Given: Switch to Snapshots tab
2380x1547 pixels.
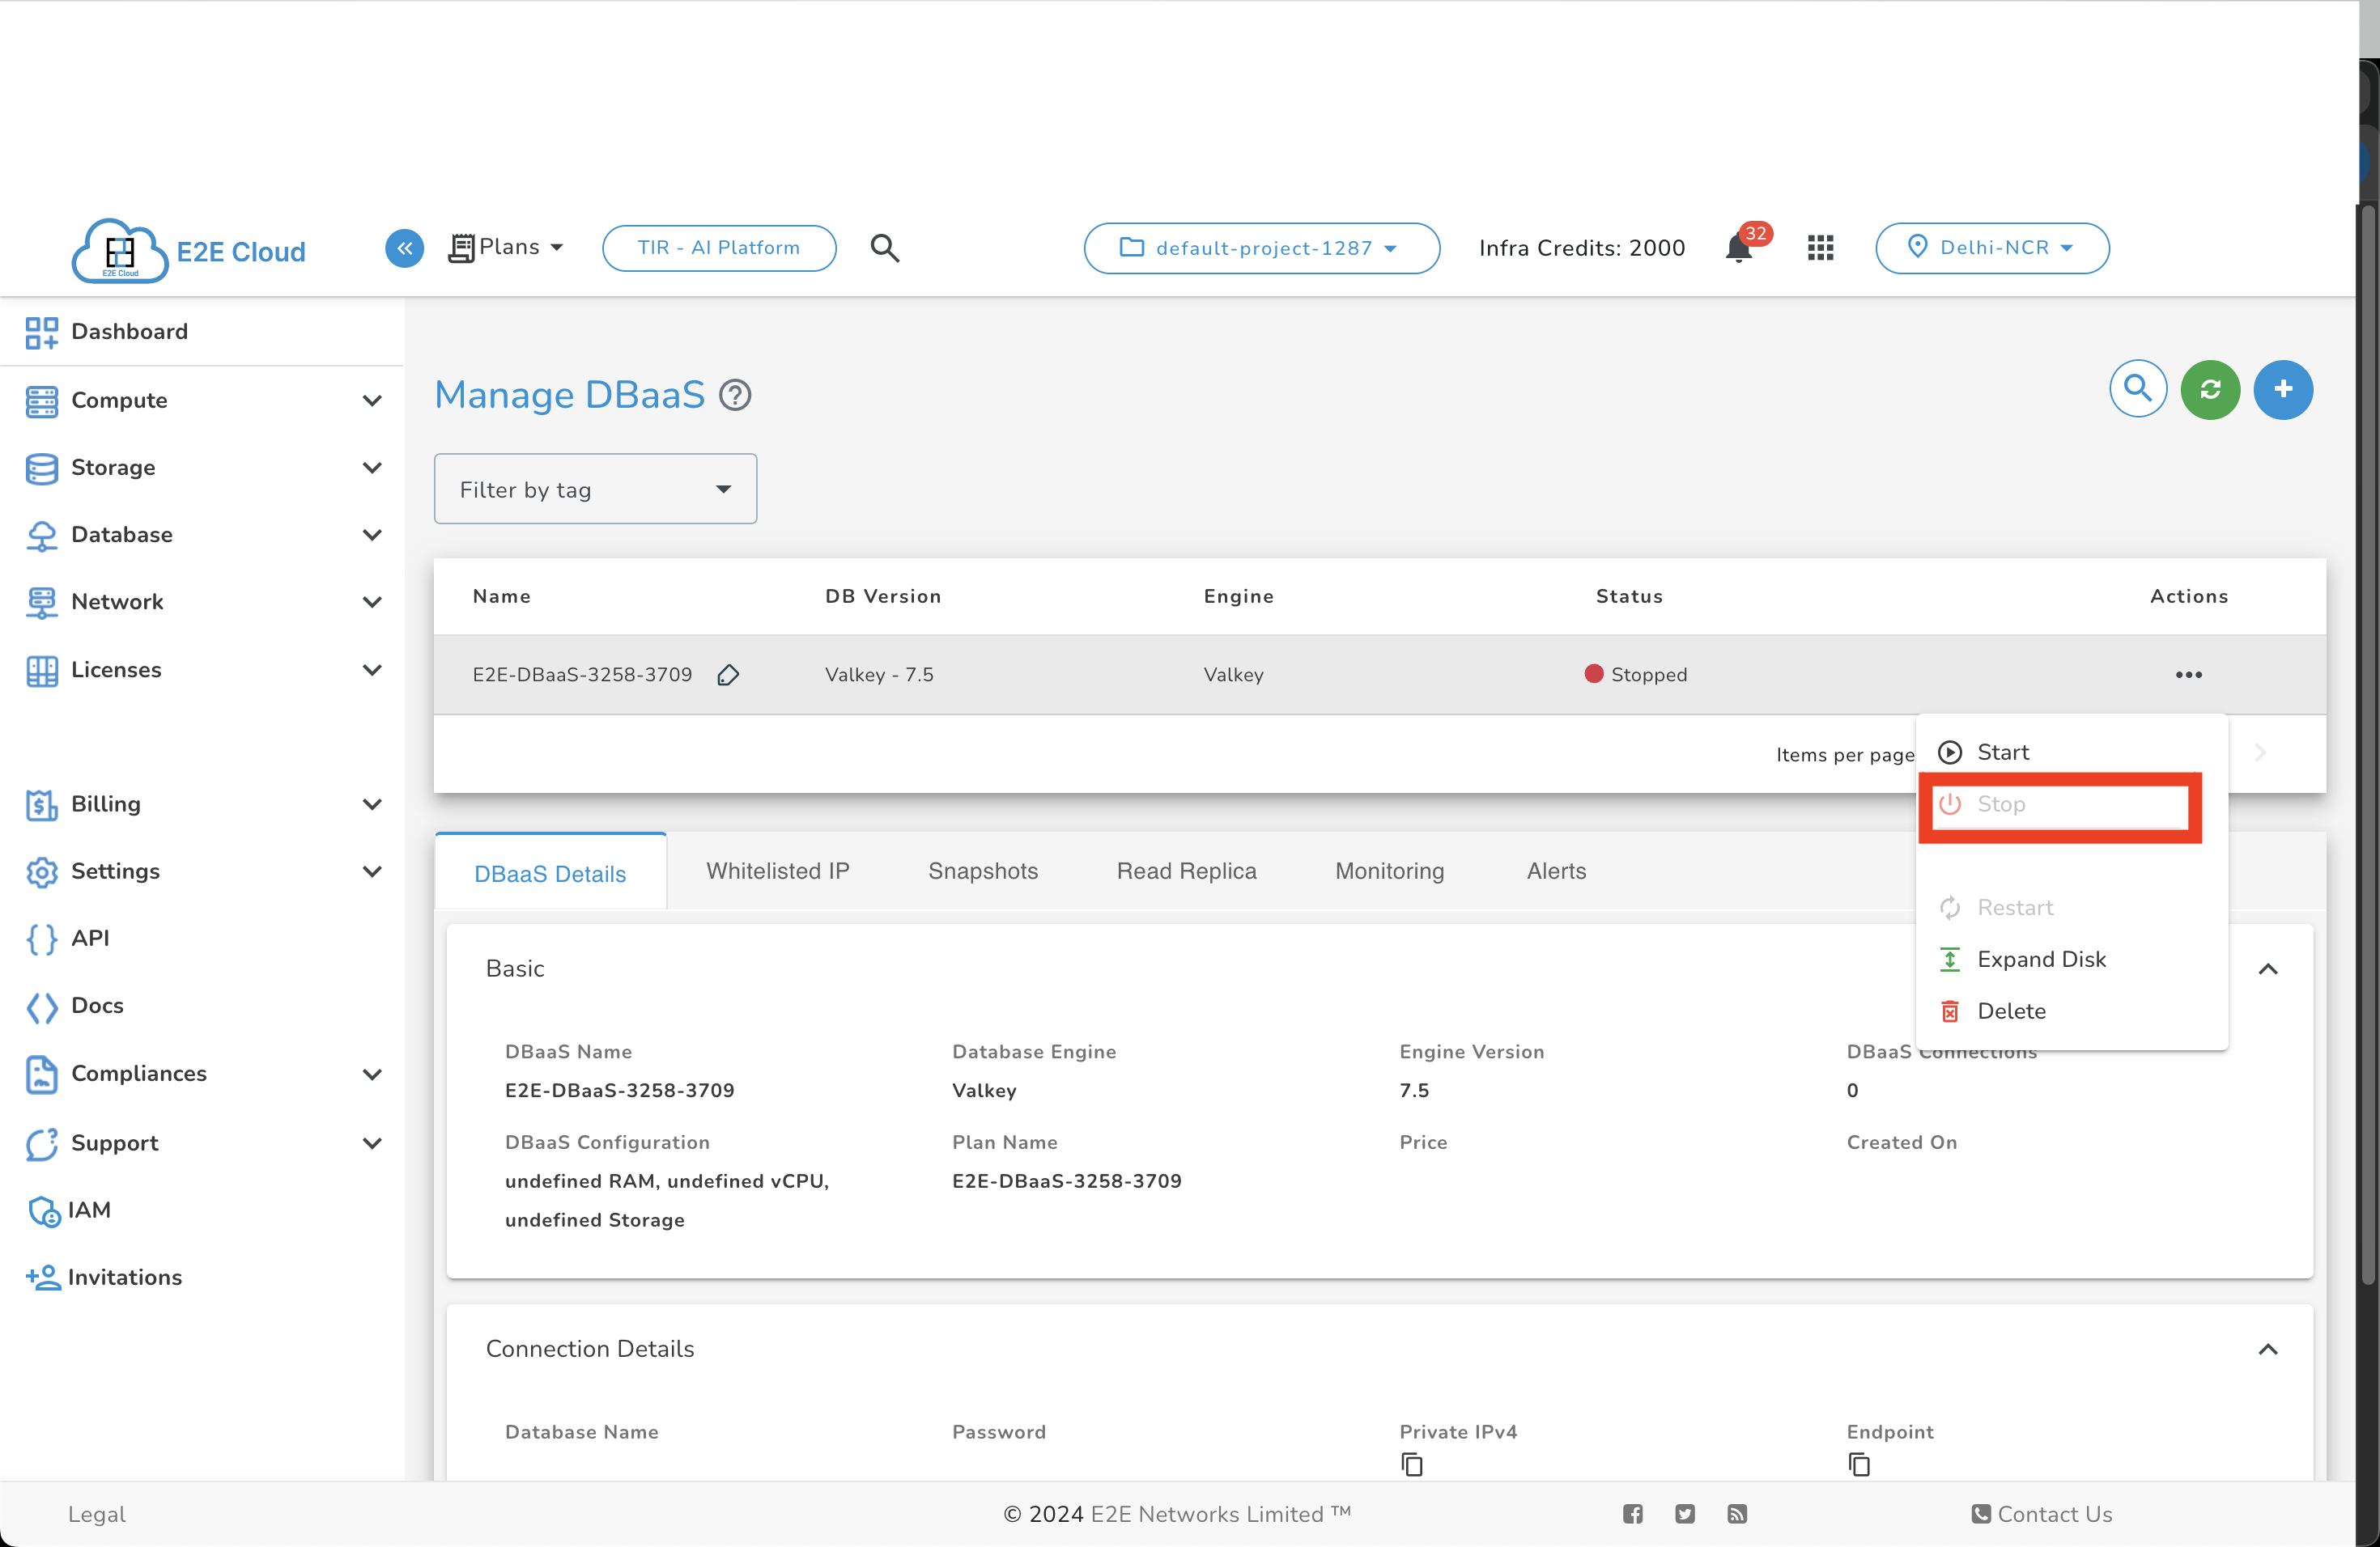Looking at the screenshot, I should coord(982,871).
